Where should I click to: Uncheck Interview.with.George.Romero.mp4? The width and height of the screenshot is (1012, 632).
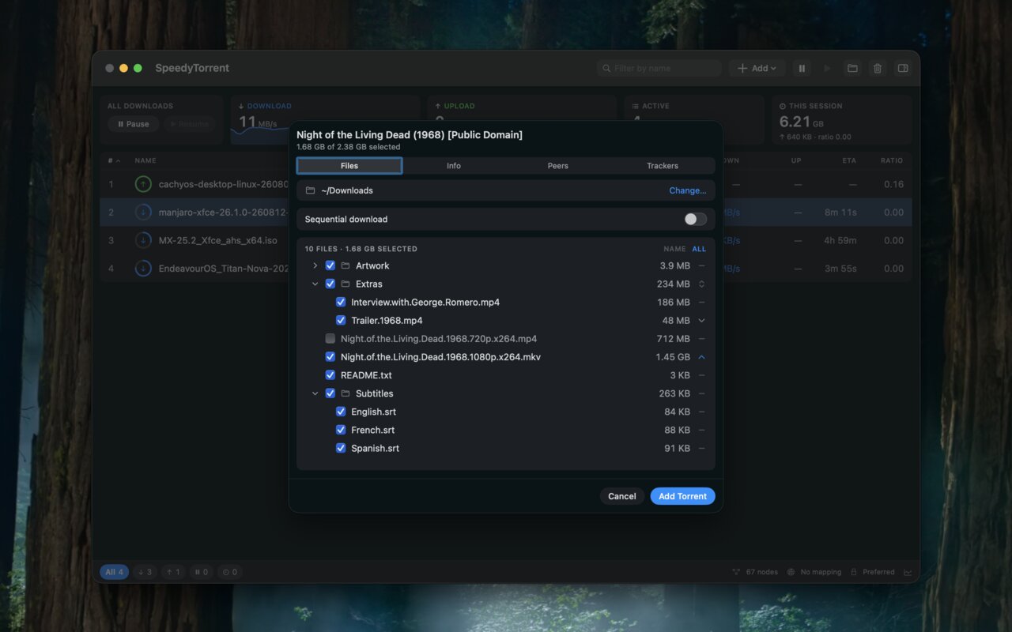coord(341,302)
